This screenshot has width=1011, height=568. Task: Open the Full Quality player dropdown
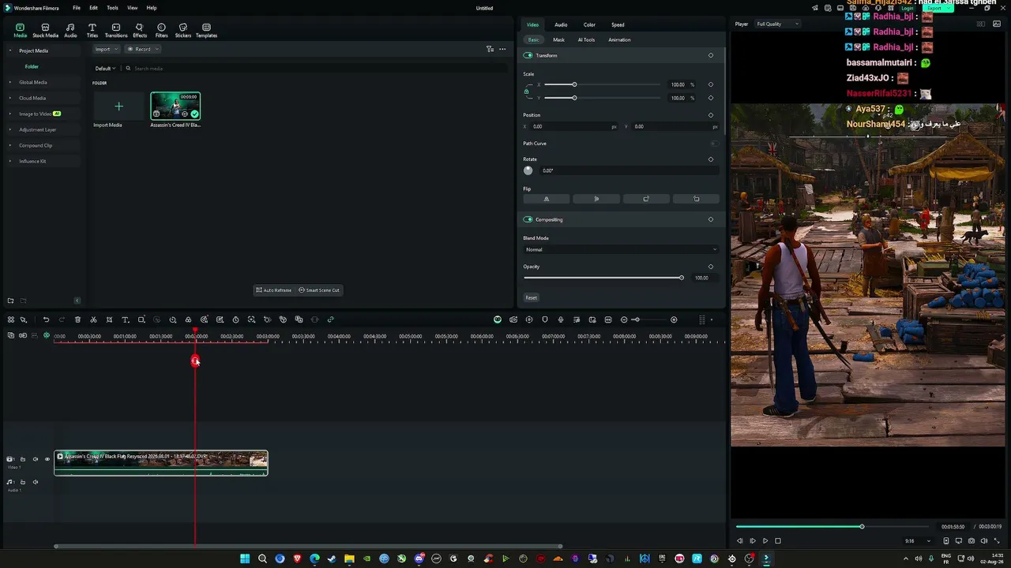pyautogui.click(x=778, y=24)
